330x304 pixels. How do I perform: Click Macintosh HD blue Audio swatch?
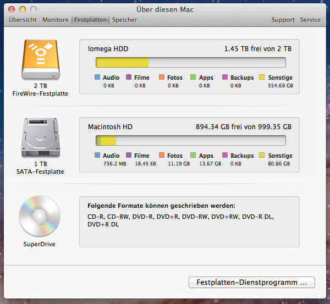(x=97, y=155)
